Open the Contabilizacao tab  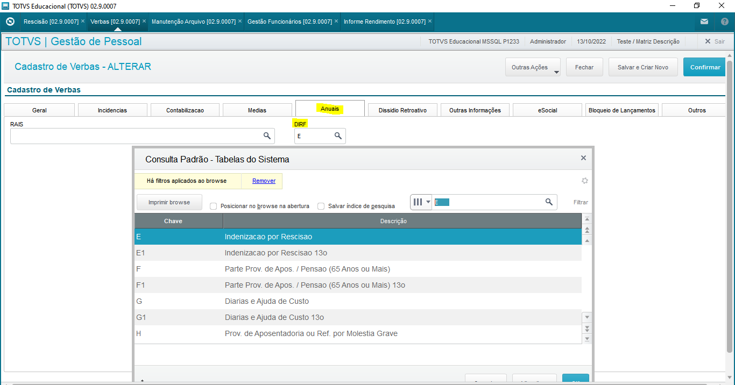pos(185,110)
